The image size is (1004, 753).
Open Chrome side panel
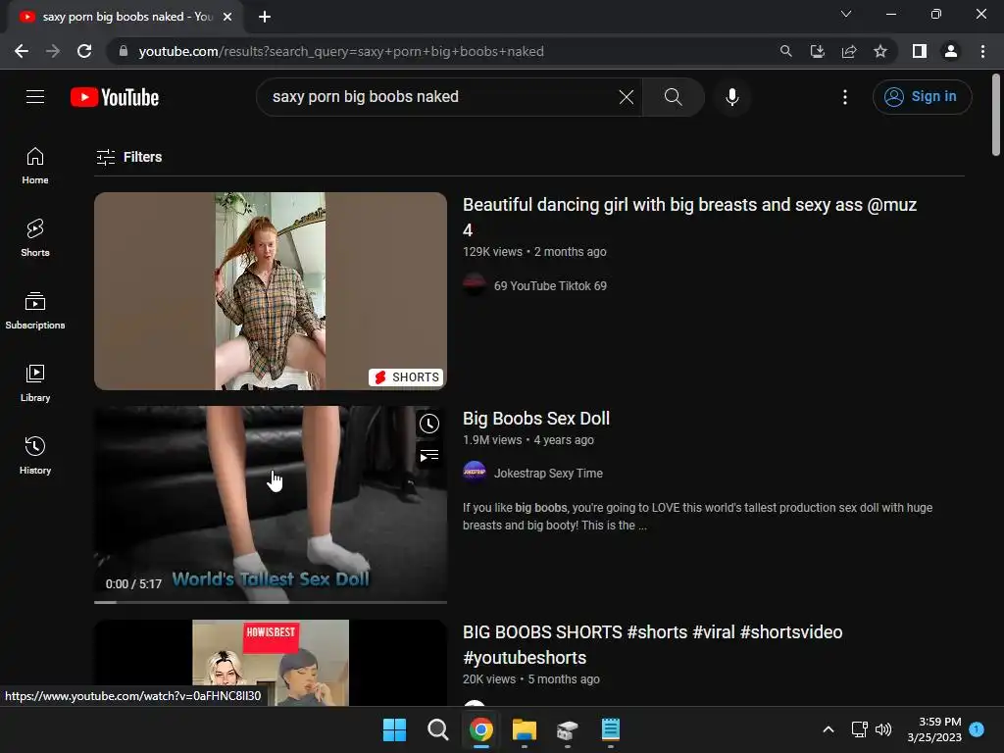tap(920, 51)
